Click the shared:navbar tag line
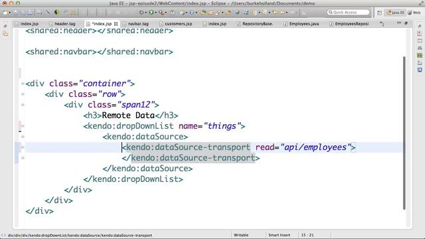The image size is (425, 239). click(99, 52)
